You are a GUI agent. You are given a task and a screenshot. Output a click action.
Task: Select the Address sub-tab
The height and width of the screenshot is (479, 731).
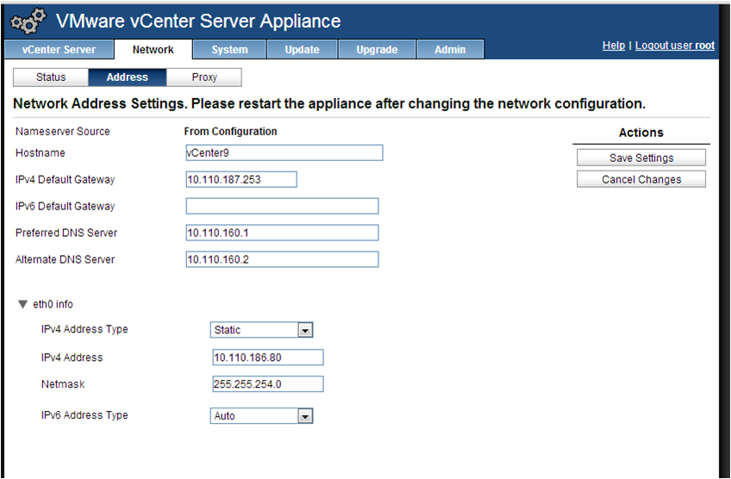pyautogui.click(x=128, y=78)
